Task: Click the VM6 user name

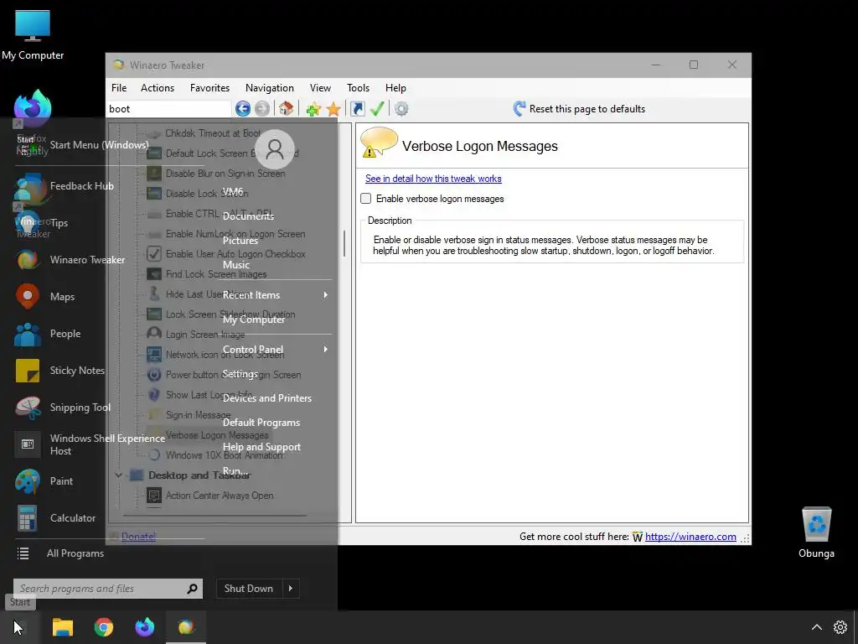Action: point(233,192)
